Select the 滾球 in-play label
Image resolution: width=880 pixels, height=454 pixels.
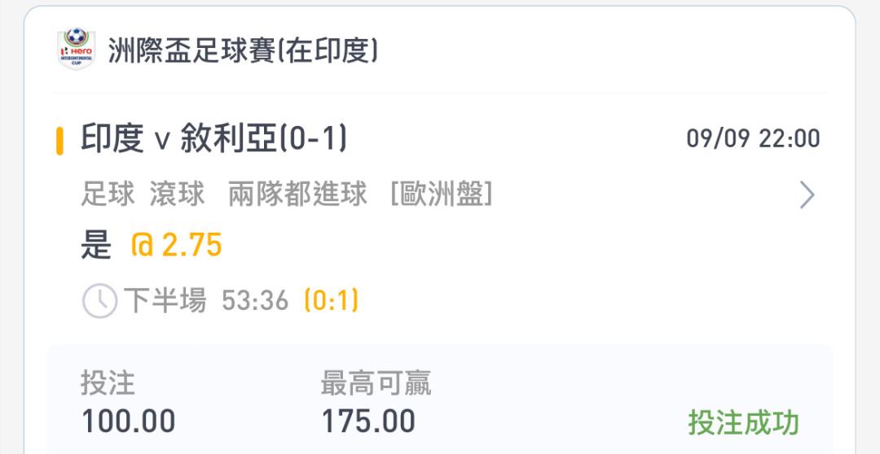(178, 195)
